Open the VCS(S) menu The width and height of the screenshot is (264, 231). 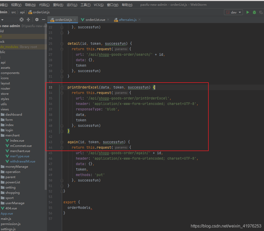pos(99,5)
